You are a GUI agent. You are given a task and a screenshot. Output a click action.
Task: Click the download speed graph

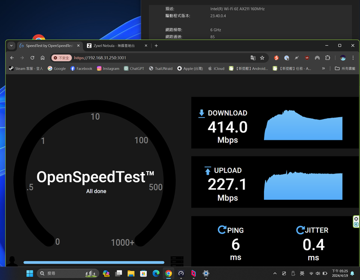tap(303, 125)
